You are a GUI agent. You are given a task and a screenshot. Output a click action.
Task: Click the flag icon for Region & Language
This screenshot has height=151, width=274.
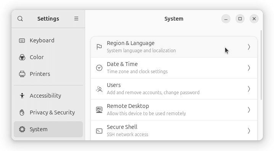point(99,47)
